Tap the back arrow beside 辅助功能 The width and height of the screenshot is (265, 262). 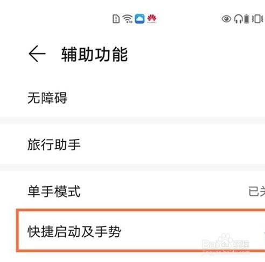coord(37,54)
